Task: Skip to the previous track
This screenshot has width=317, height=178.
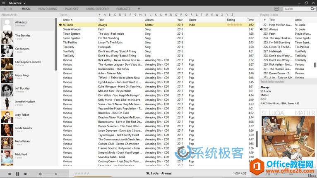Action: click(x=10, y=174)
